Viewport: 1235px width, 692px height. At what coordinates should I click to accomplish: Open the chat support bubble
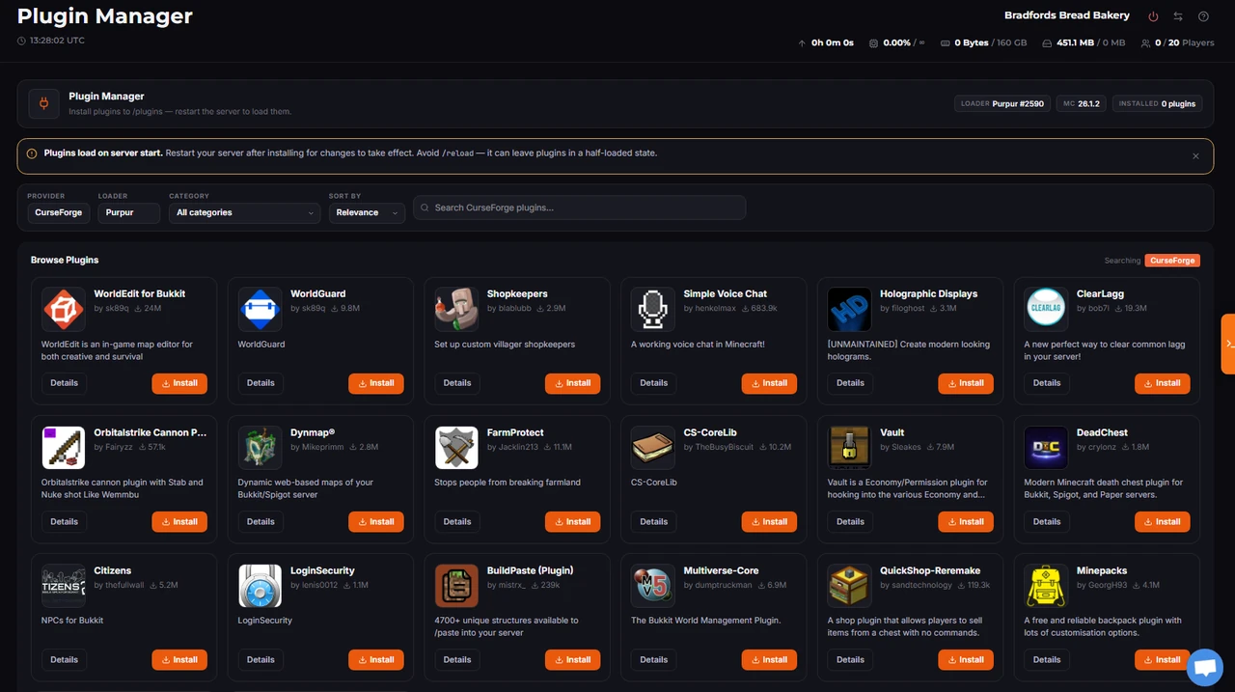[x=1204, y=668]
